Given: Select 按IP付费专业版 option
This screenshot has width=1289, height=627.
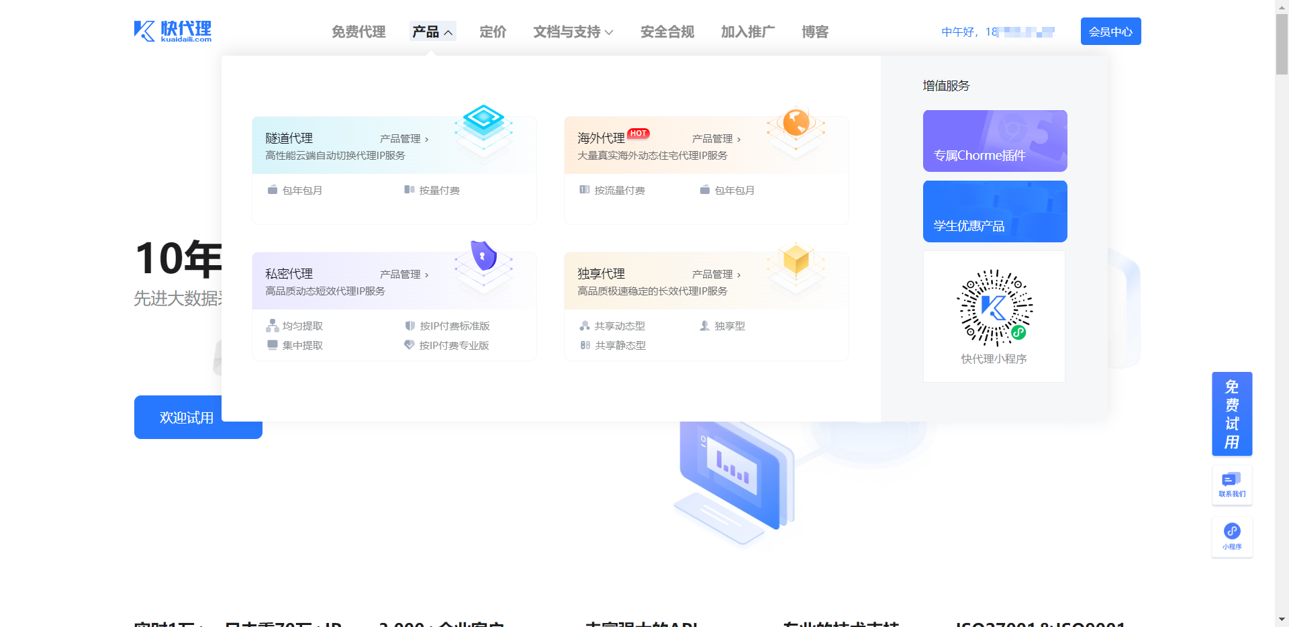Looking at the screenshot, I should click(454, 346).
